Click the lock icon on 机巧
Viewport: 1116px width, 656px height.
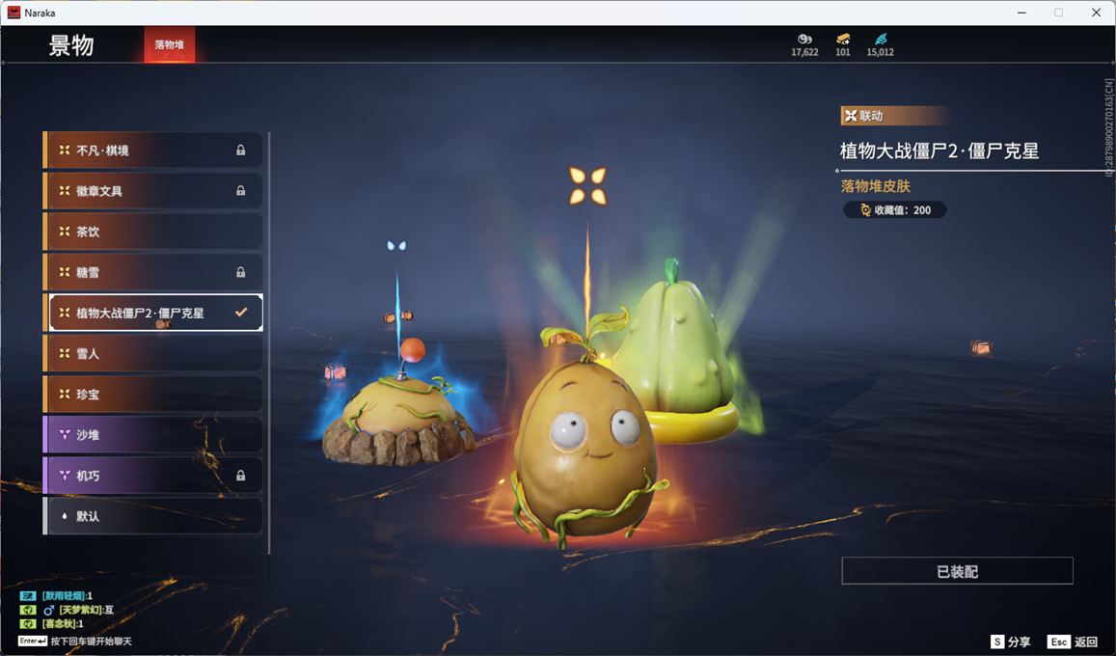click(240, 476)
